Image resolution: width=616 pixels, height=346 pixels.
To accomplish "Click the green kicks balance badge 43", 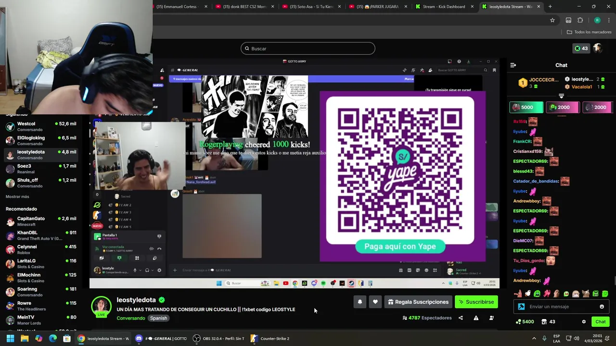I will (581, 49).
